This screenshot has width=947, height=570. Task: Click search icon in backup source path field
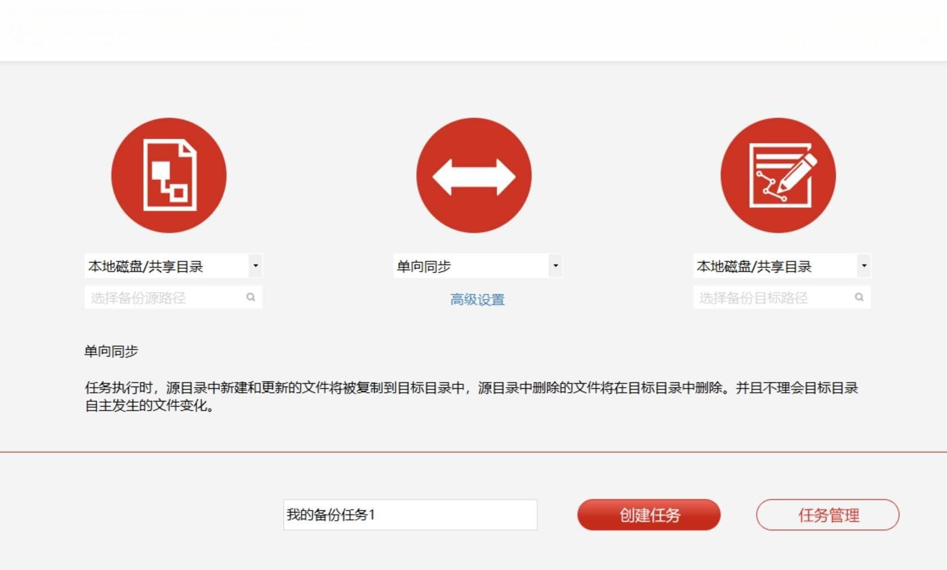tap(251, 297)
